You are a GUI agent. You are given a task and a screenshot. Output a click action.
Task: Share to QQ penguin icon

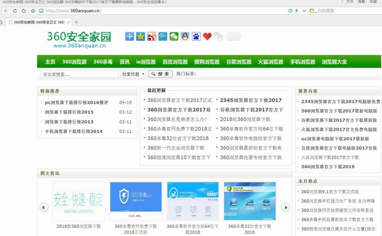[x=185, y=37]
